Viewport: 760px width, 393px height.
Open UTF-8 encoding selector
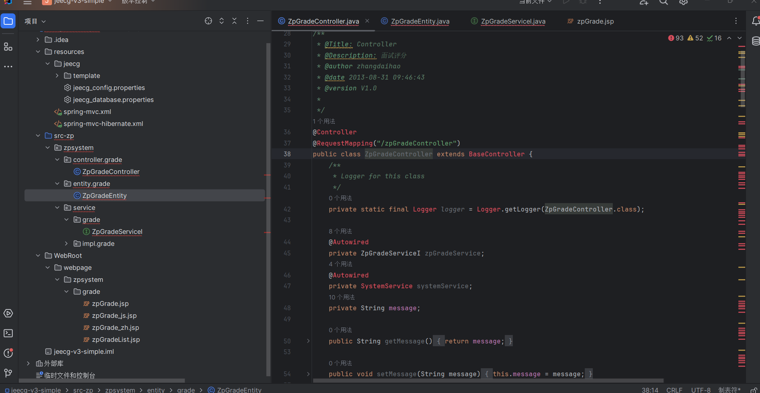[701, 390]
